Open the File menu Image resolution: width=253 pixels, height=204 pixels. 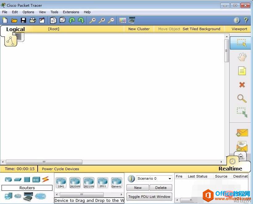pos(5,12)
